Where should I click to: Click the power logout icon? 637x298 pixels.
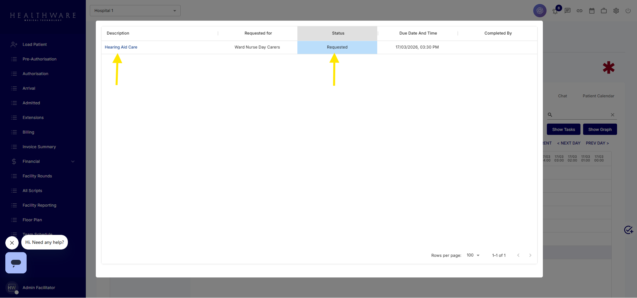point(628,11)
